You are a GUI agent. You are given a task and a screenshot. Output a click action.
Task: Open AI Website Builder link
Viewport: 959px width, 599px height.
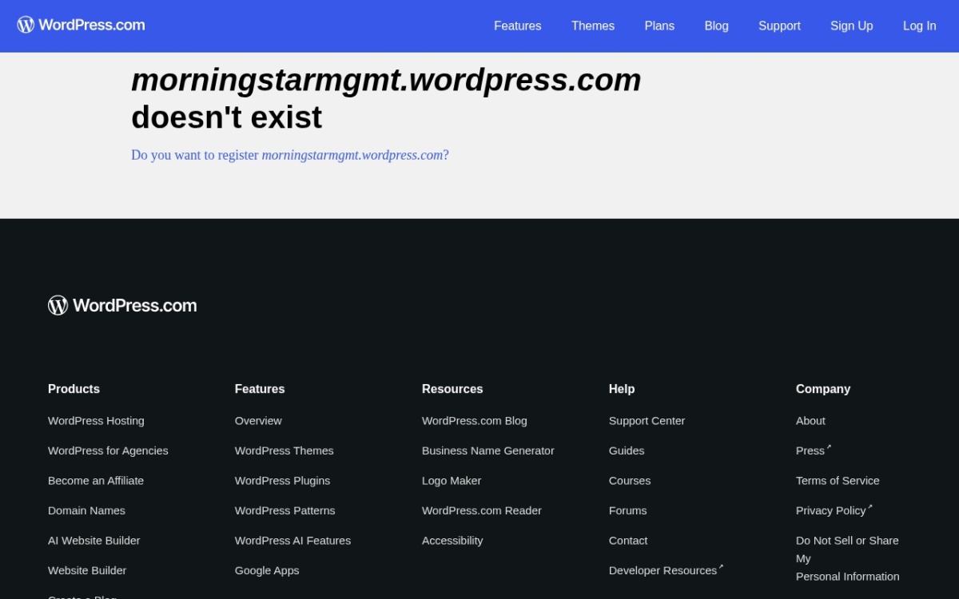pyautogui.click(x=94, y=541)
